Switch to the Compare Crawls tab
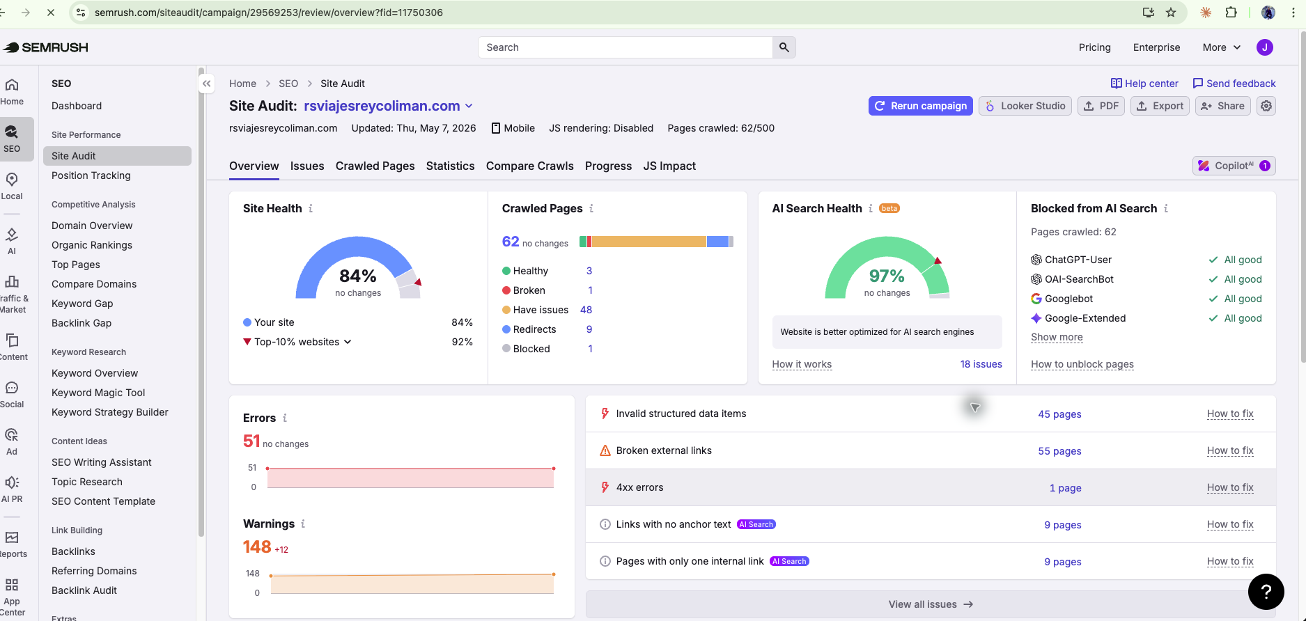The image size is (1306, 621). (x=530, y=166)
